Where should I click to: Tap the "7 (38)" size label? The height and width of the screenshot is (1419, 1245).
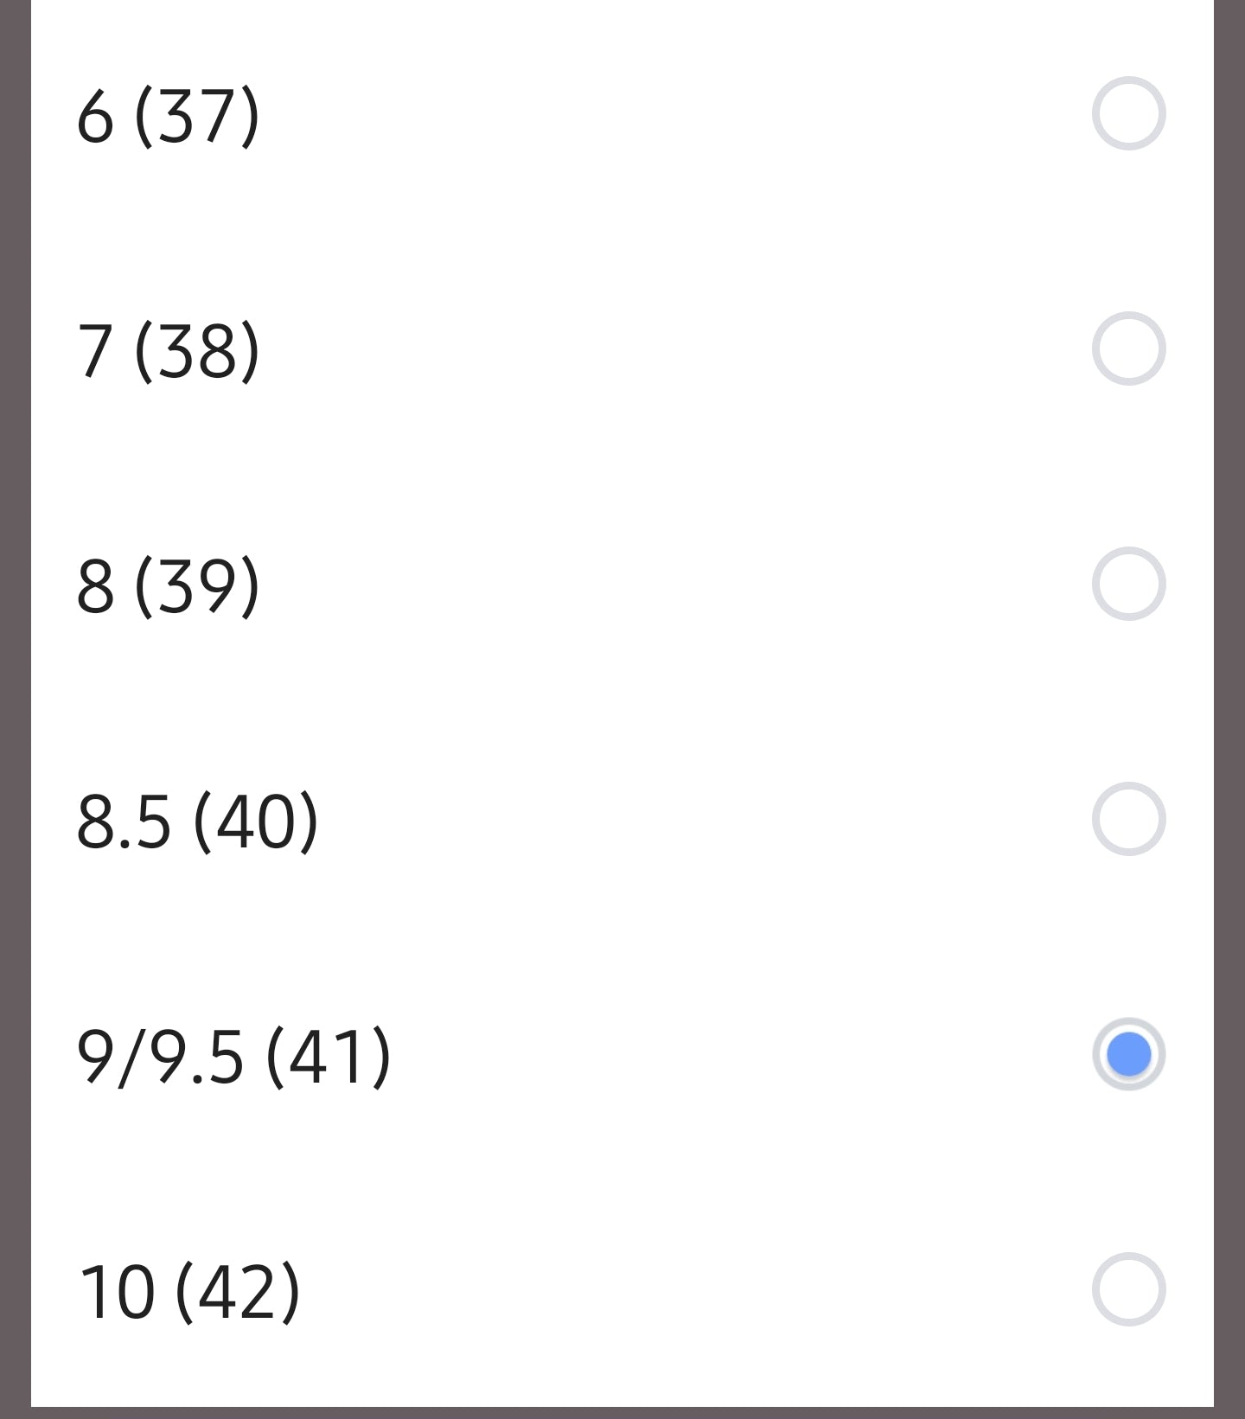[168, 352]
